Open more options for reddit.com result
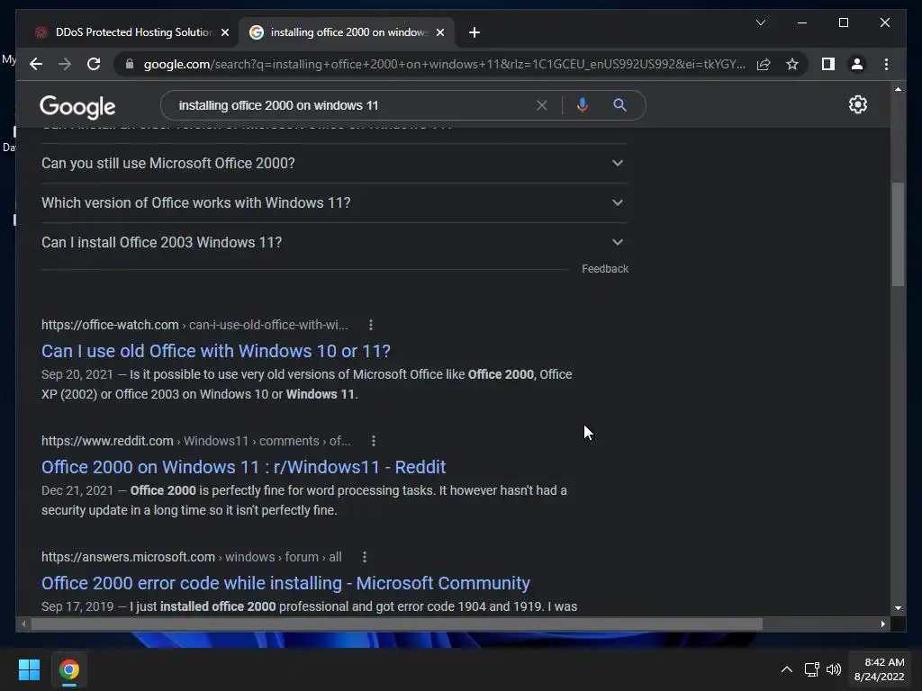Viewport: 922px width, 691px height. pos(374,441)
